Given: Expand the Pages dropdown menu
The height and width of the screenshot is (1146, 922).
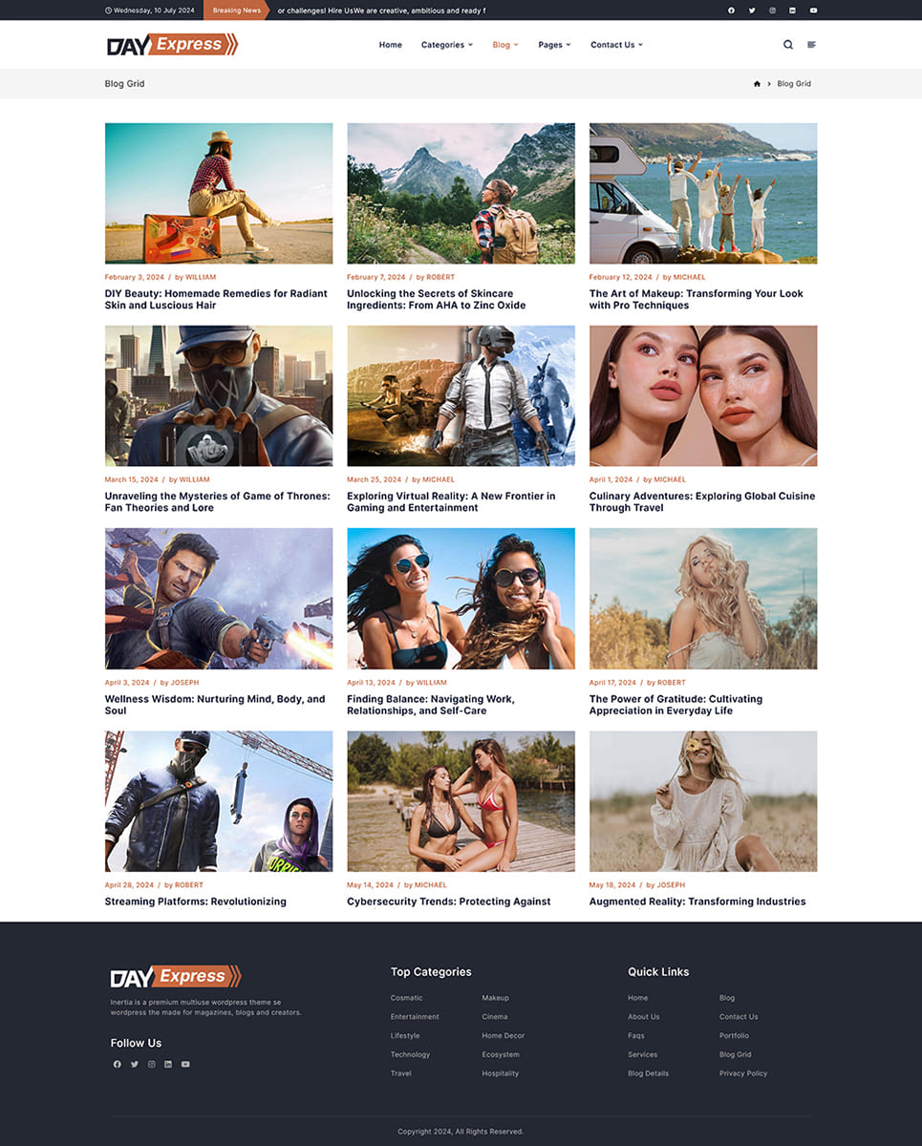Looking at the screenshot, I should pos(554,44).
